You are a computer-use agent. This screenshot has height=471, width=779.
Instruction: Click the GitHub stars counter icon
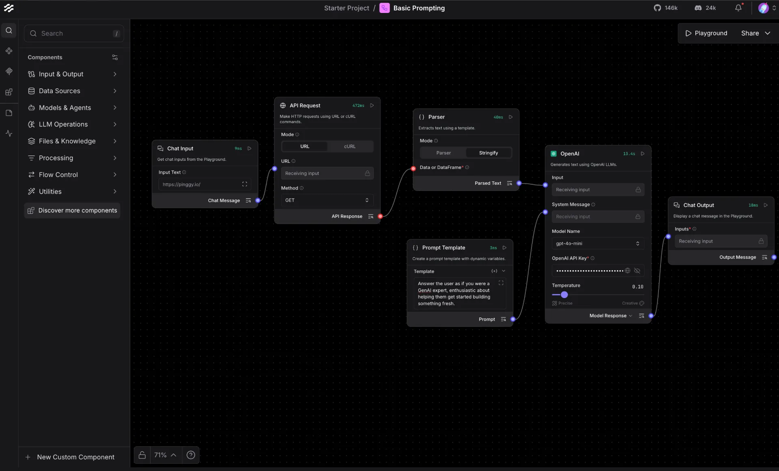(x=658, y=8)
